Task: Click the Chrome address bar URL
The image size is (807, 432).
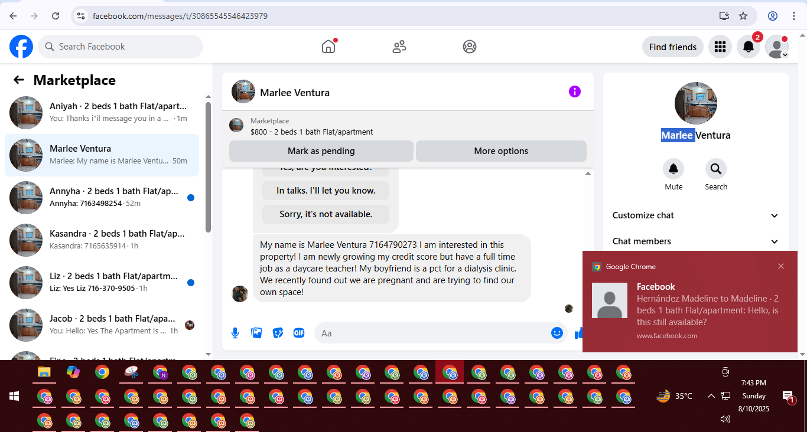Action: (180, 16)
